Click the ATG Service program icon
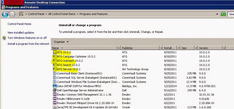This screenshot has width=234, height=109. point(55,69)
